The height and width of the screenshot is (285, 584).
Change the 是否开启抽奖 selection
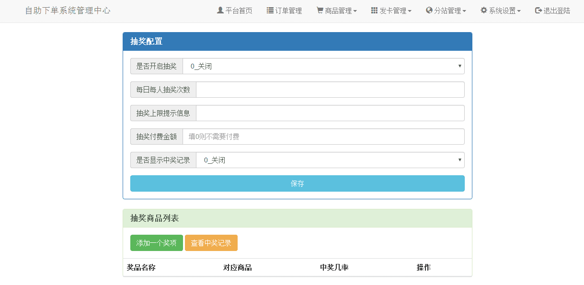[x=330, y=66]
